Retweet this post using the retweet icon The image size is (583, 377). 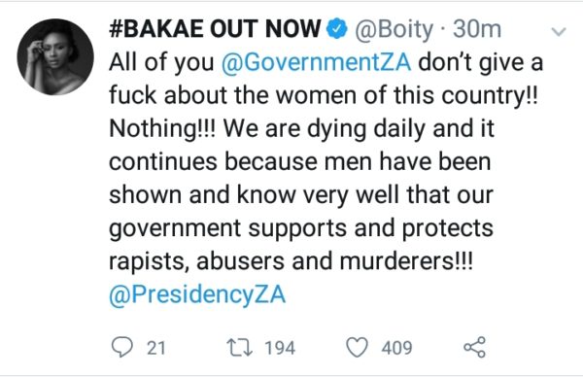239,347
